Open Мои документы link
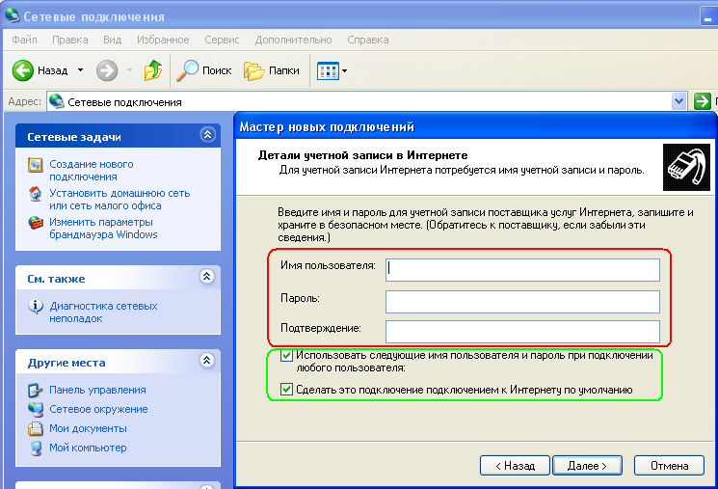718x489 pixels. coord(88,428)
